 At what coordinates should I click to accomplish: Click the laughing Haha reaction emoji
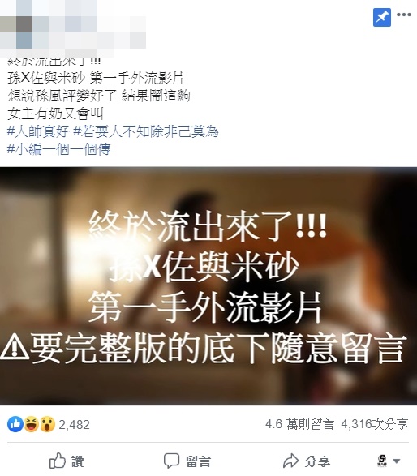32,424
